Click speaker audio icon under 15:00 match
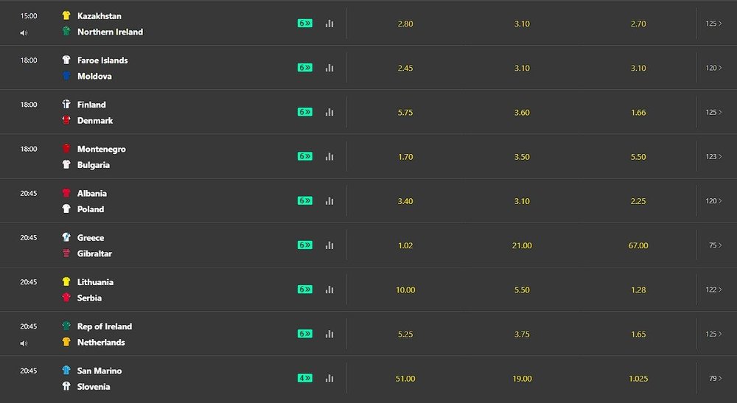The image size is (737, 403). click(x=24, y=33)
